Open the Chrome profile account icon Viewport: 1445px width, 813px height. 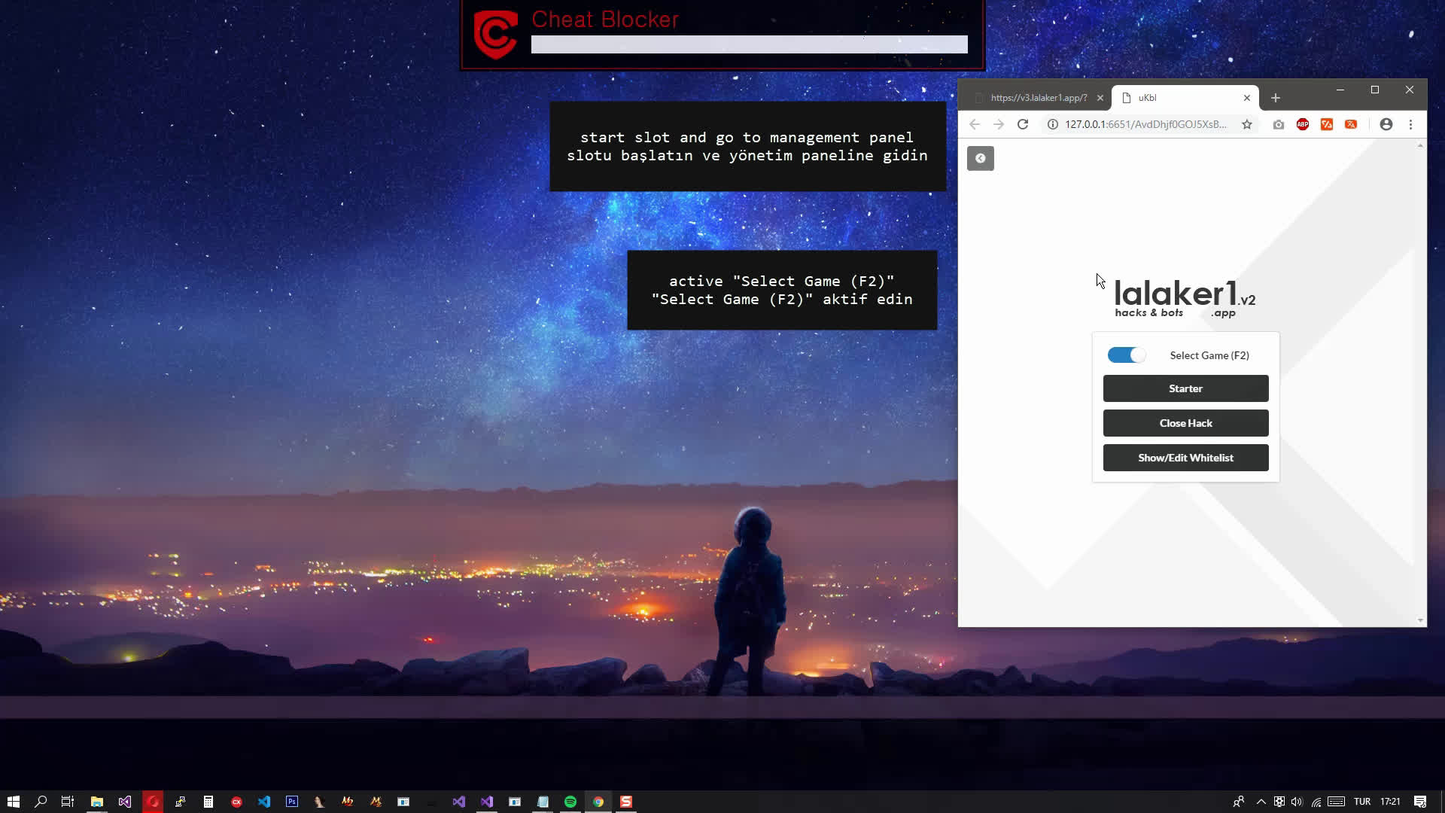1386,124
